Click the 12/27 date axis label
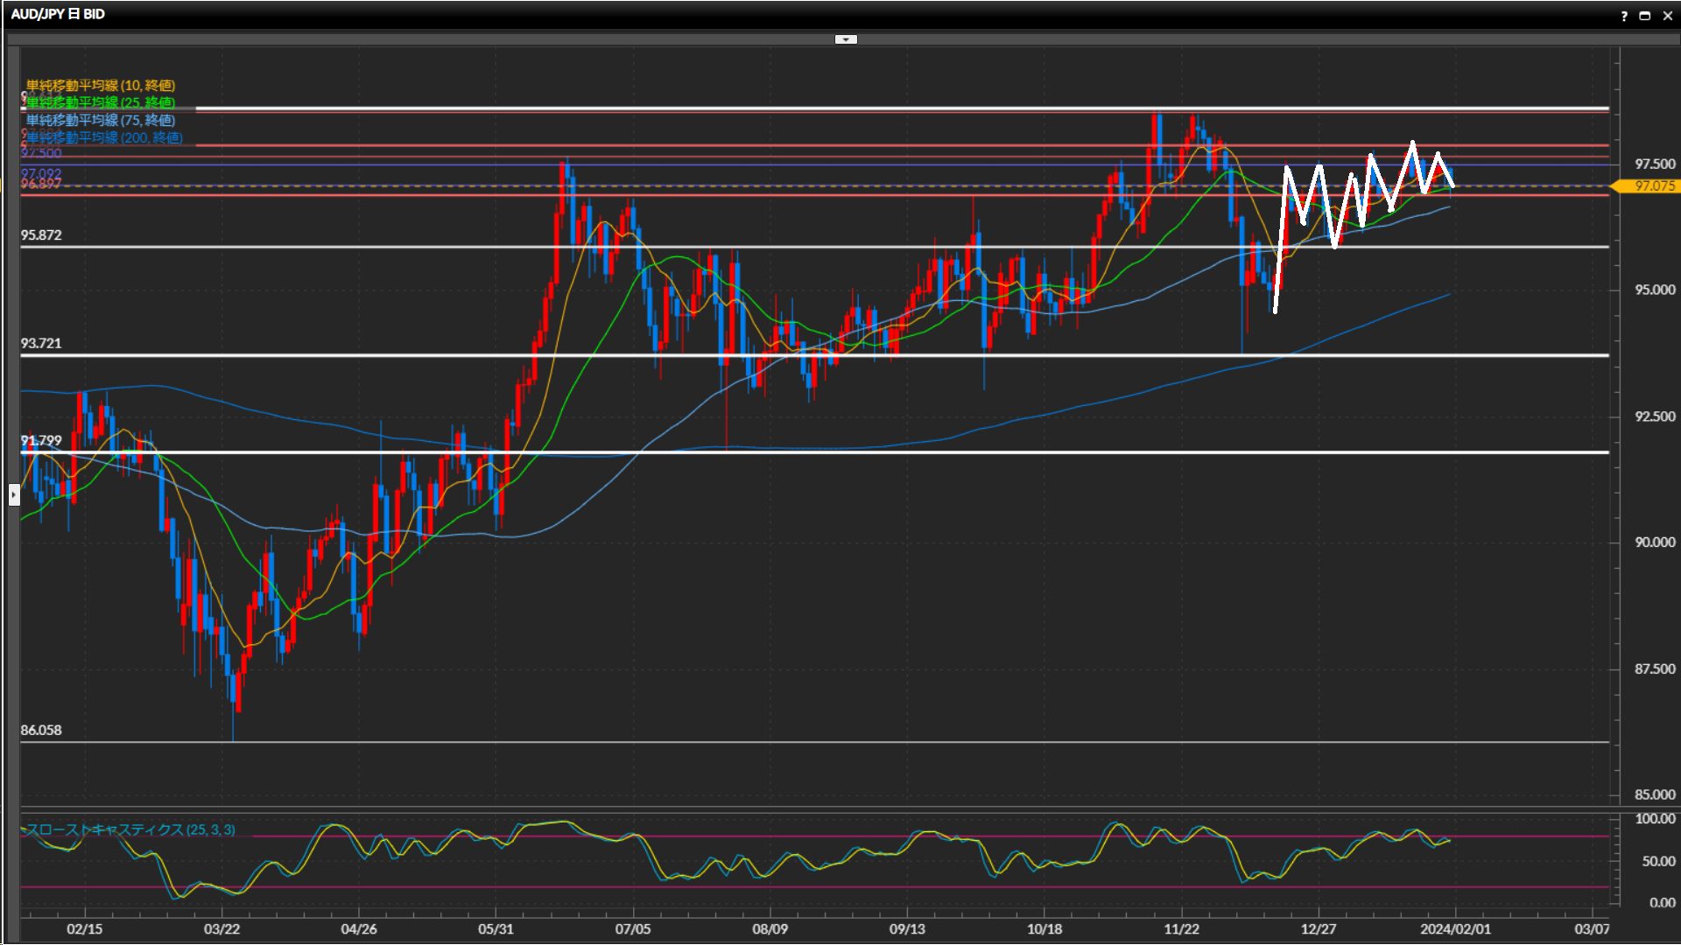 coord(1318,928)
